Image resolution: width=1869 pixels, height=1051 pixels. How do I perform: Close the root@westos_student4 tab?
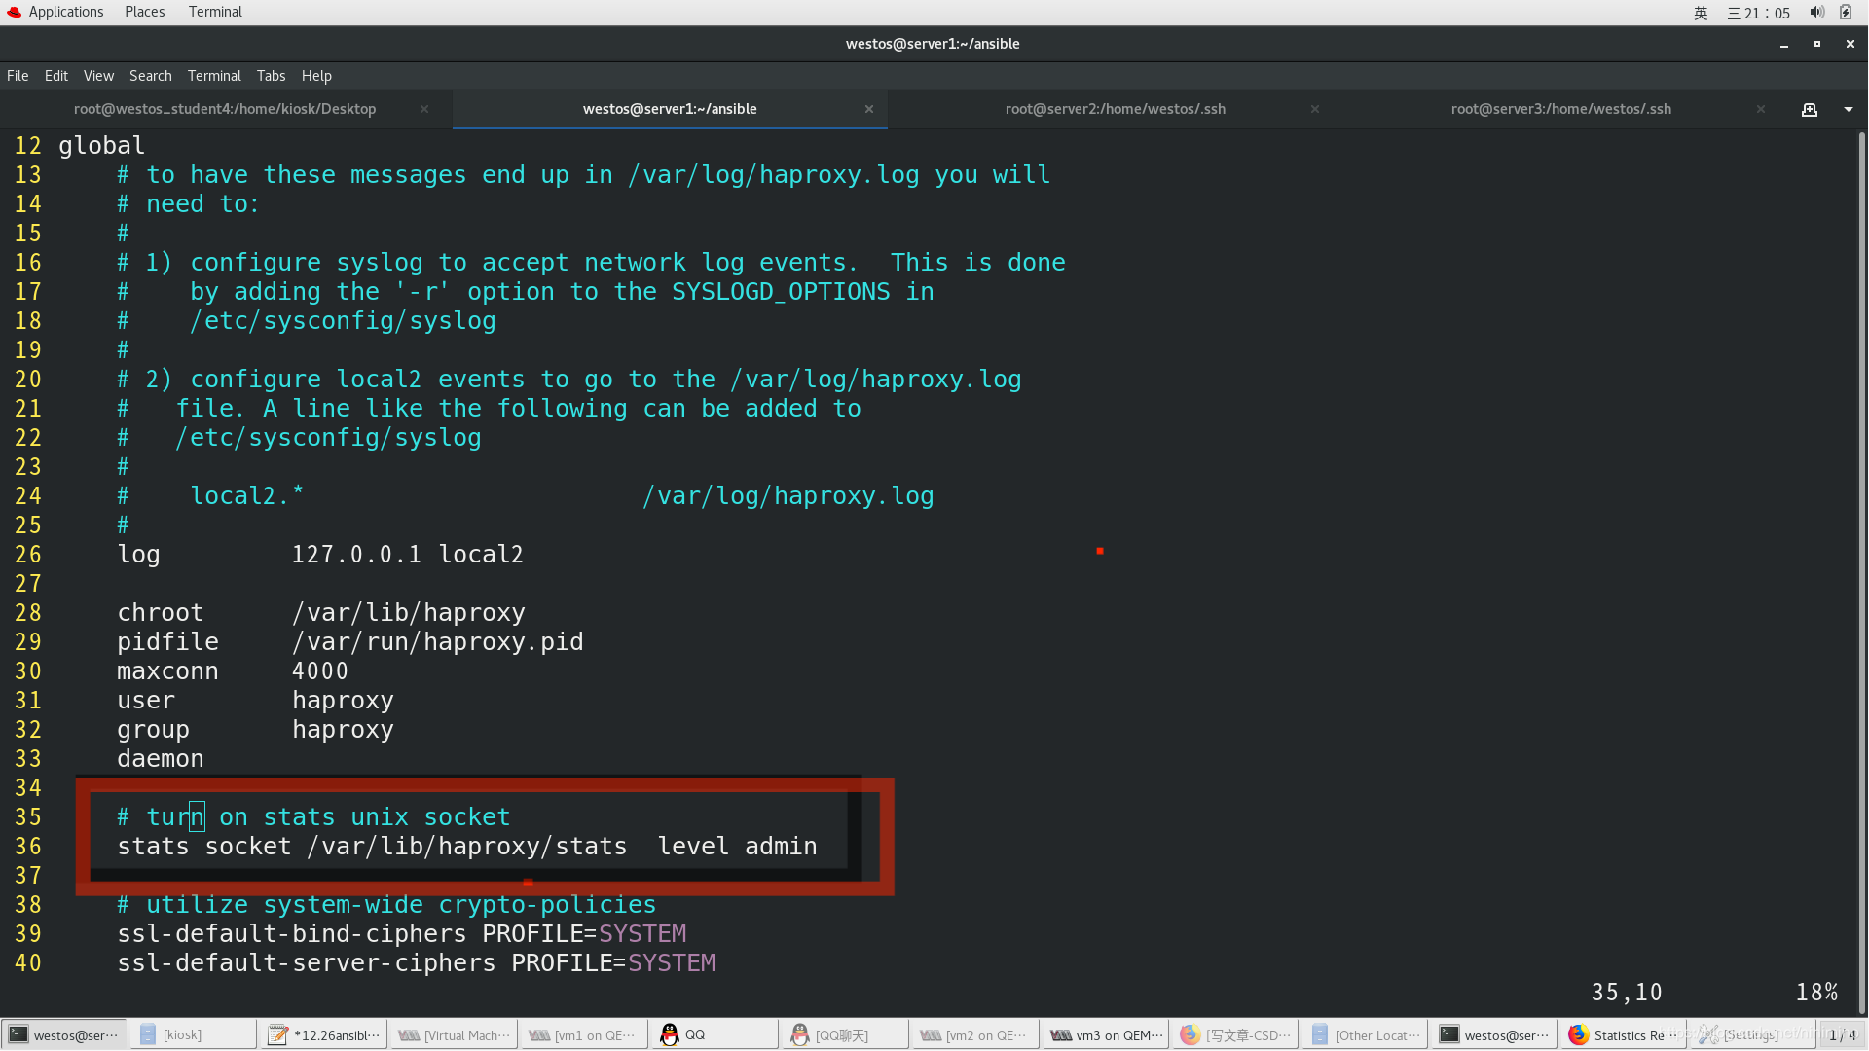coord(424,109)
